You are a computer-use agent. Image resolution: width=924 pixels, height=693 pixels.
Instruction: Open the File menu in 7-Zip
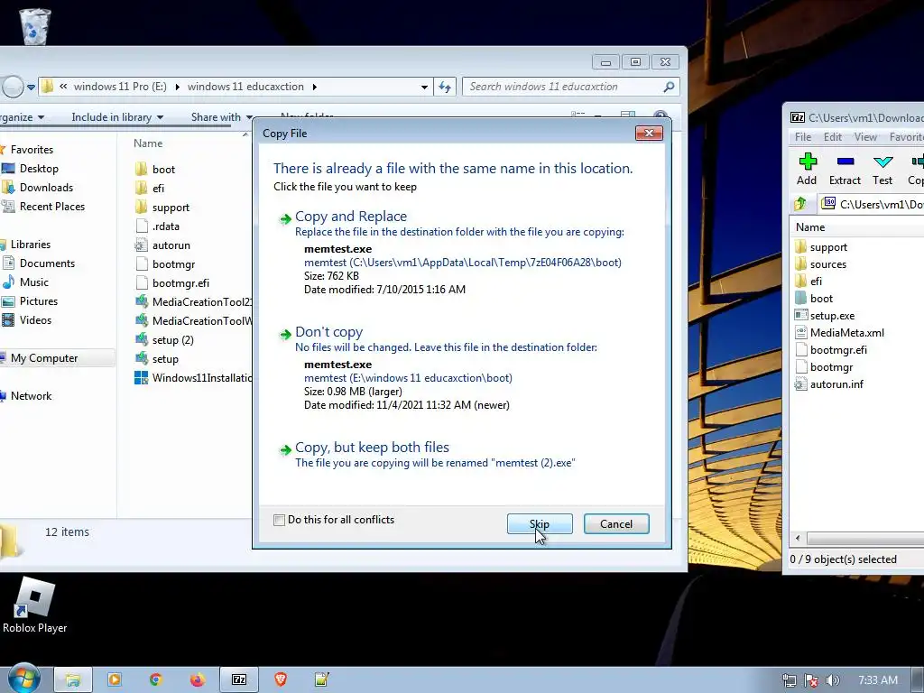[x=802, y=137]
